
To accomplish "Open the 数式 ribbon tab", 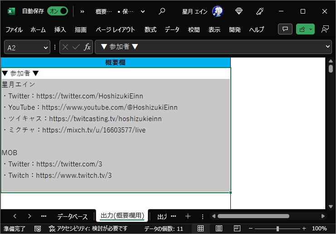I will [150, 29].
